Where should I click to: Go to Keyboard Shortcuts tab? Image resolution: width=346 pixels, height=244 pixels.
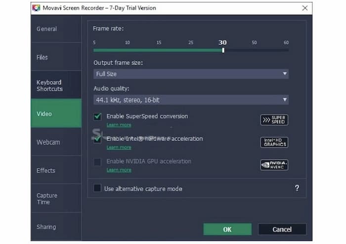tap(56, 85)
